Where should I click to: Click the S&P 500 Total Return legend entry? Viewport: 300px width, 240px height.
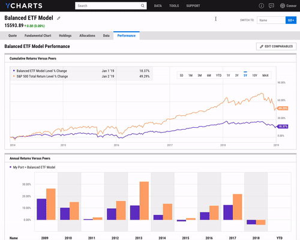coord(42,76)
